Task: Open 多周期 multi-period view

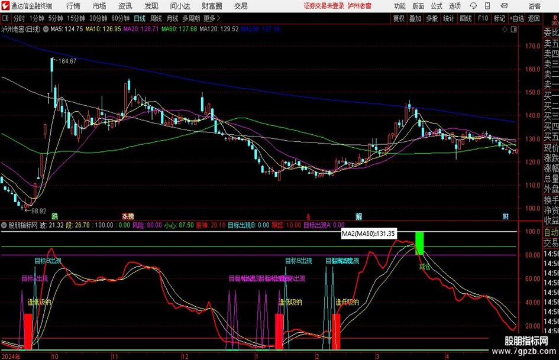Action: pos(191,18)
